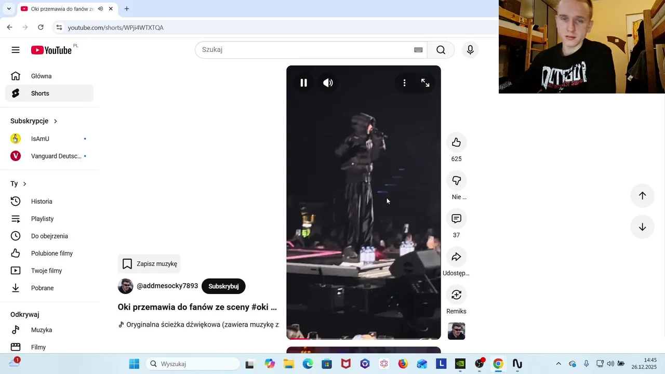Screen dimensions: 665x374
Task: Open McAfee from taskbar
Action: point(345,364)
